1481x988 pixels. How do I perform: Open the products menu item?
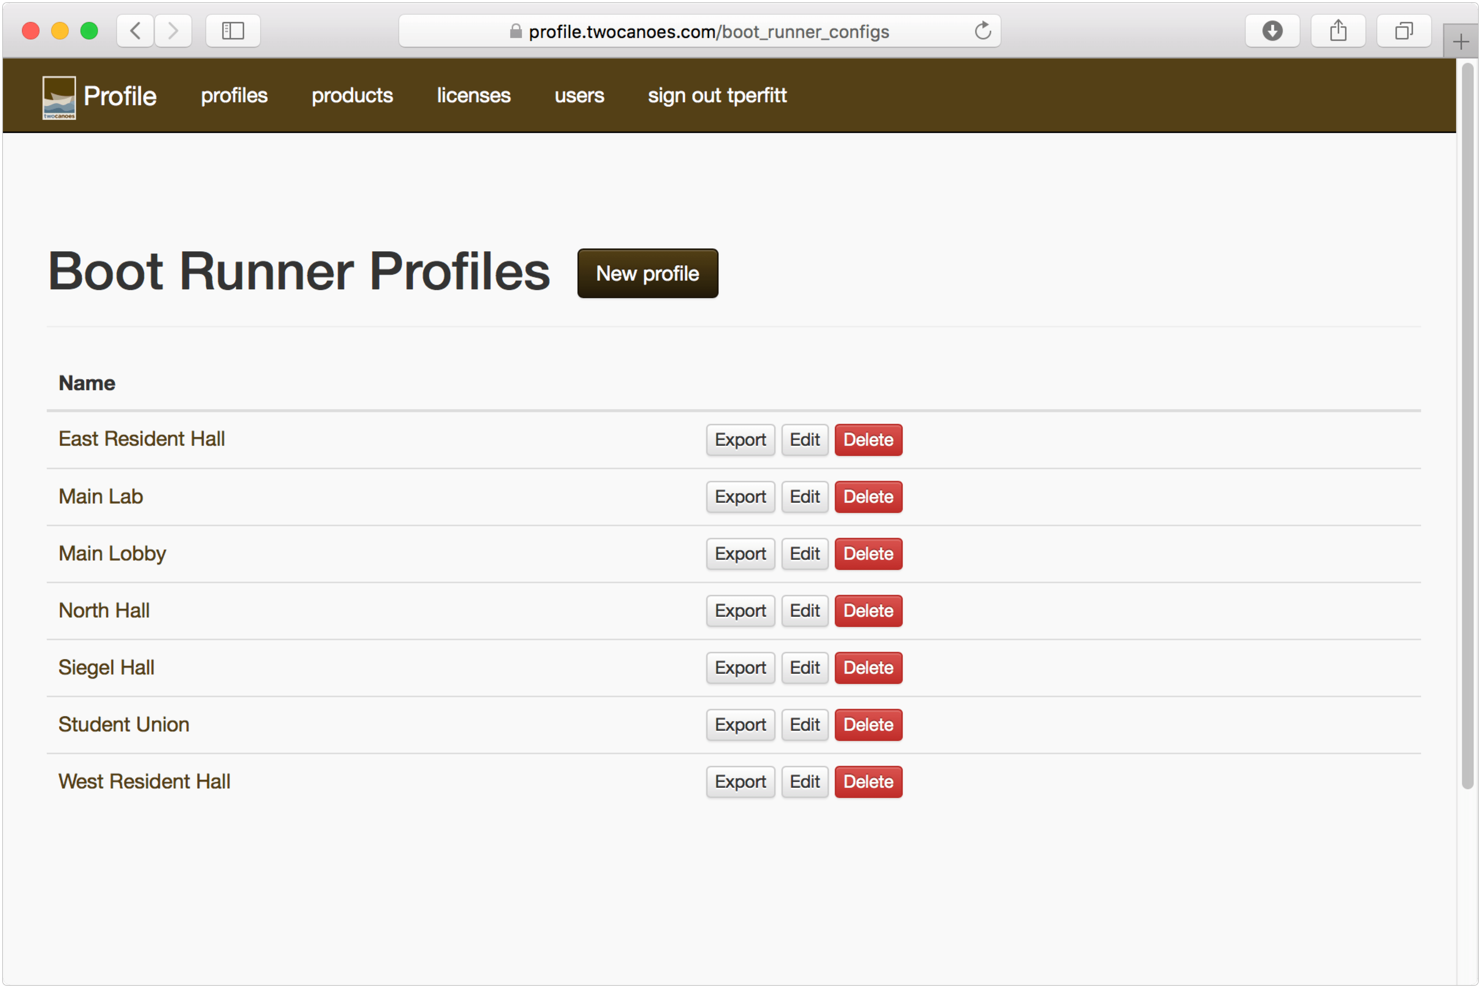pyautogui.click(x=352, y=96)
